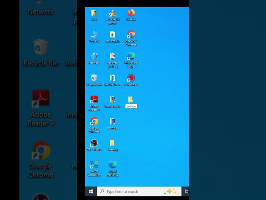Launch VLC media player shortcut
Screen dimensions: 266x200
(112, 13)
